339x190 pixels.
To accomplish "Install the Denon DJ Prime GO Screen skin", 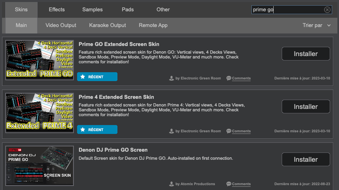I will point(306,159).
